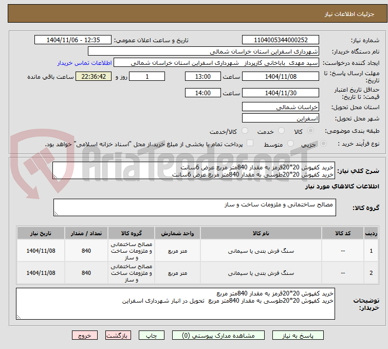Image resolution: width=388 pixels, height=349 pixels.
Task: Open اطلاعات تماس خریدار link
Action: [x=85, y=63]
